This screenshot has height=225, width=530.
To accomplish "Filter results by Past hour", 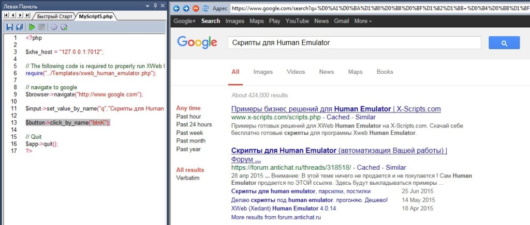I will [188, 117].
